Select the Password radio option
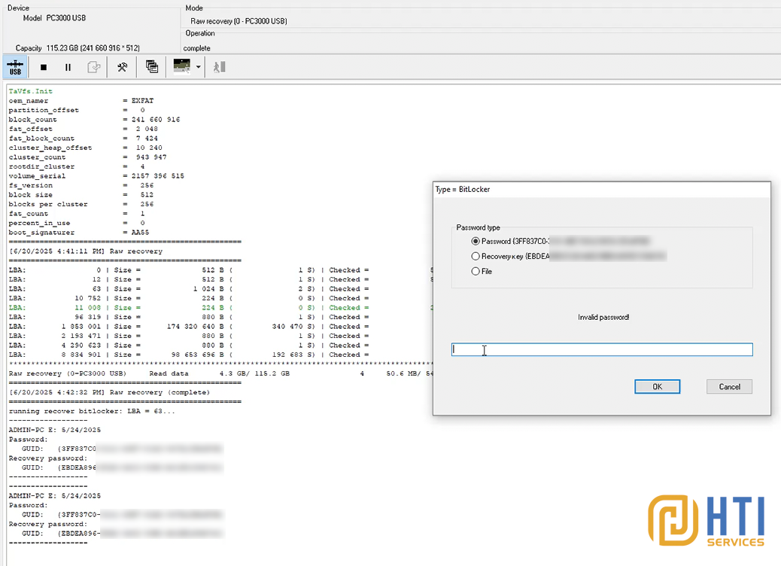 (x=476, y=241)
